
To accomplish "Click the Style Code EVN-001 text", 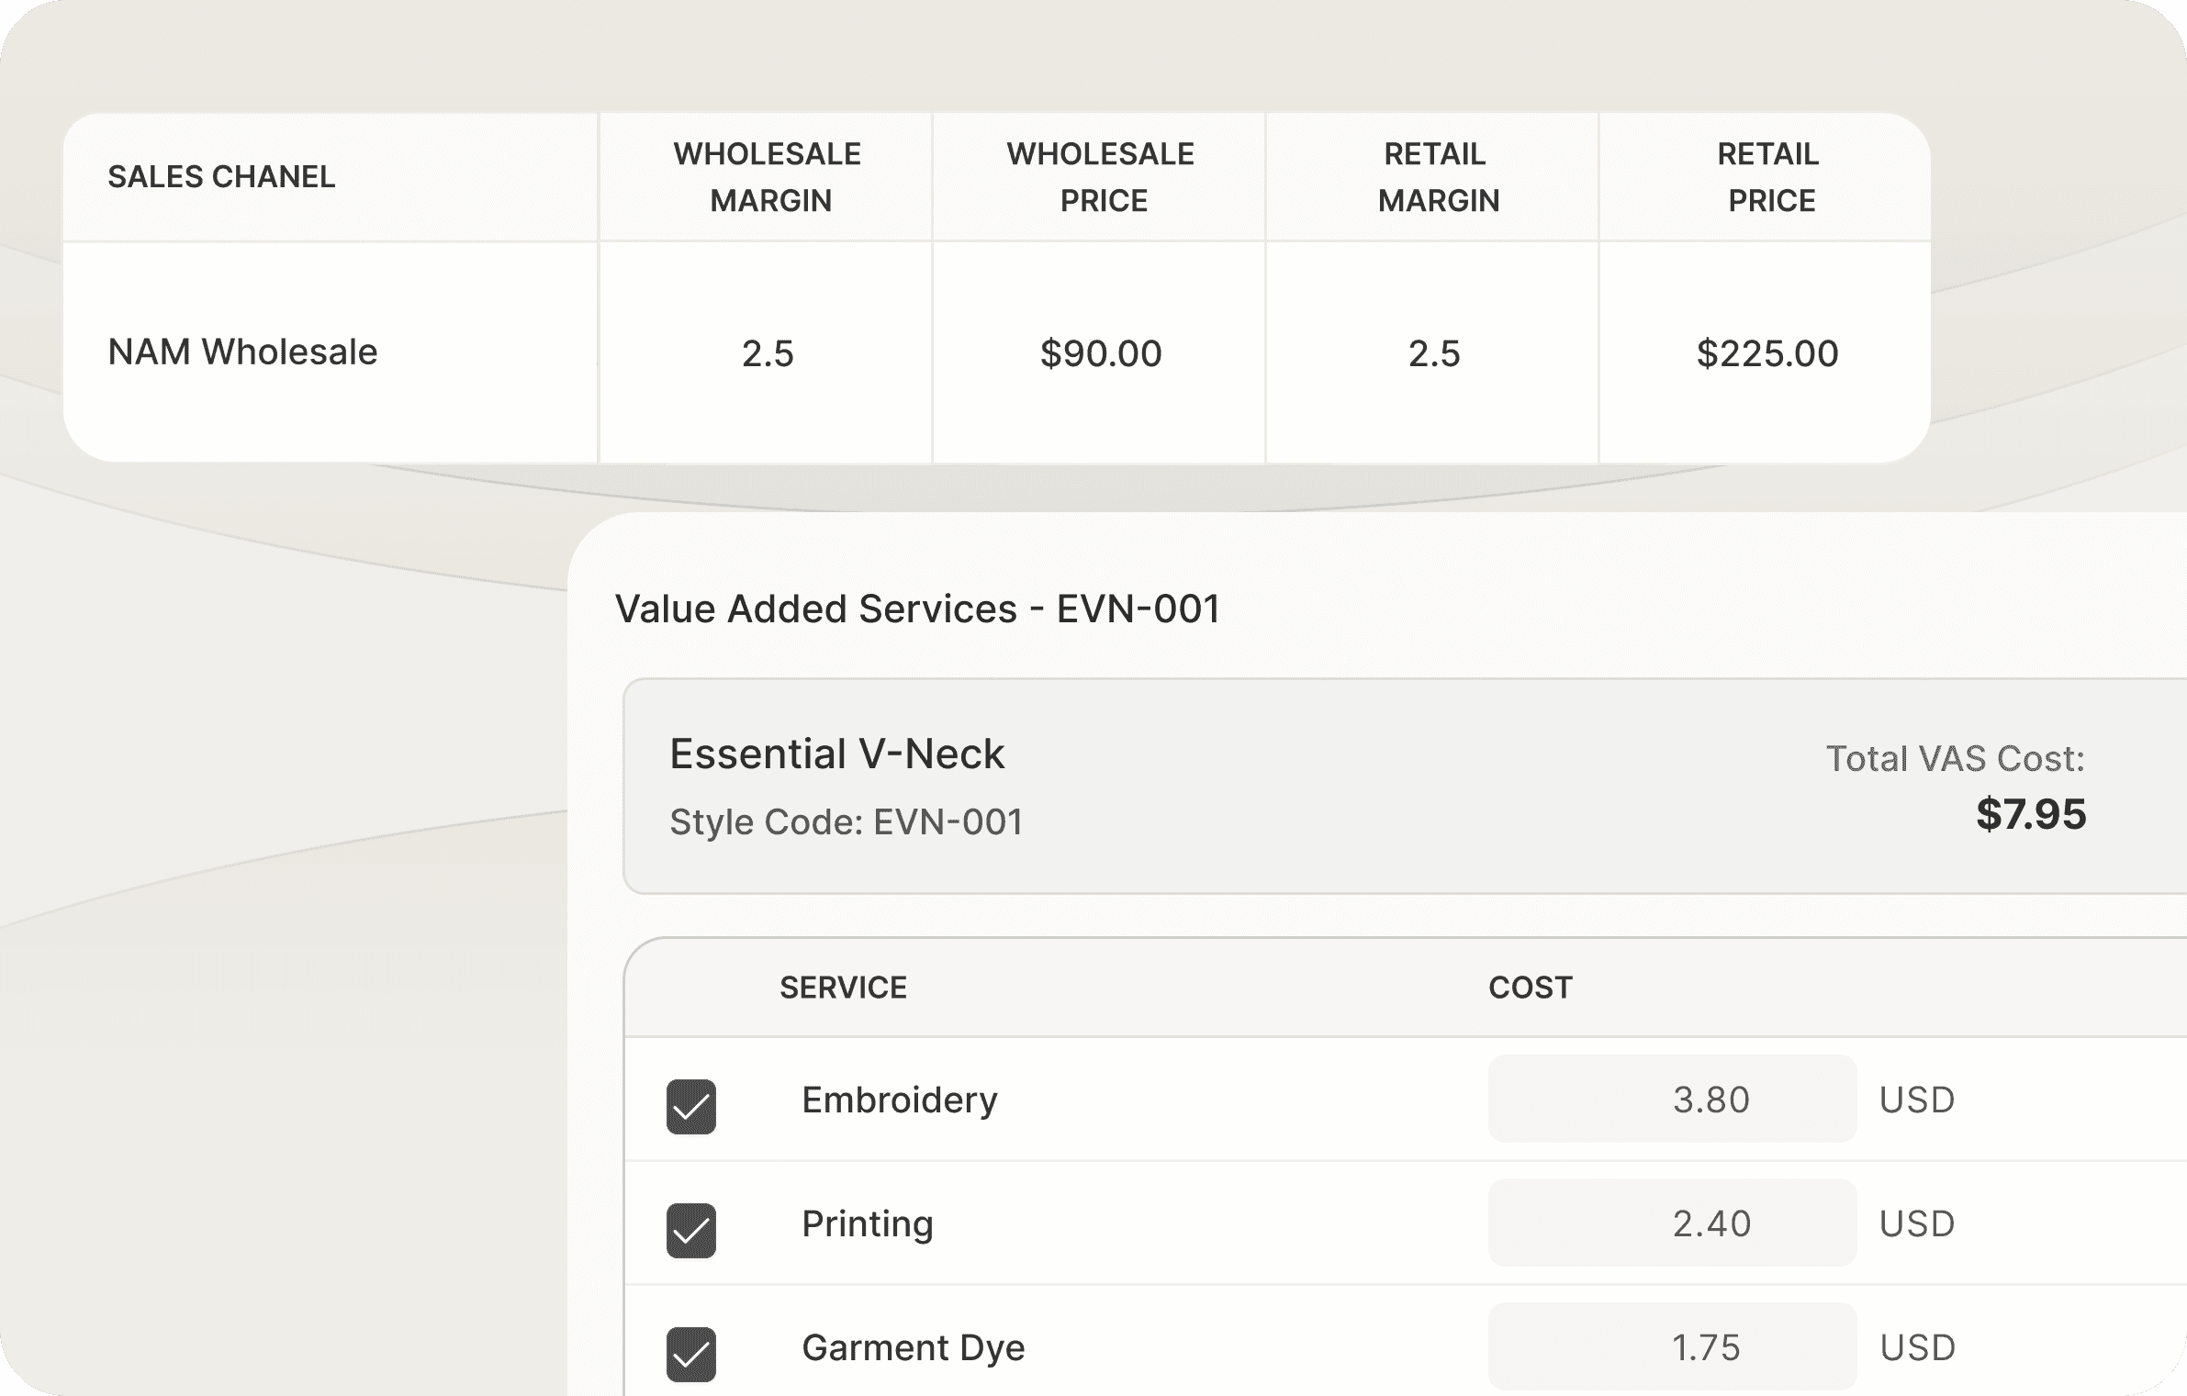I will tap(846, 821).
